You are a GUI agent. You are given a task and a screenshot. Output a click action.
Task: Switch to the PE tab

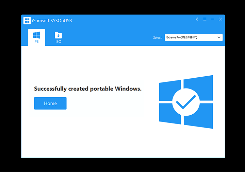click(x=36, y=37)
